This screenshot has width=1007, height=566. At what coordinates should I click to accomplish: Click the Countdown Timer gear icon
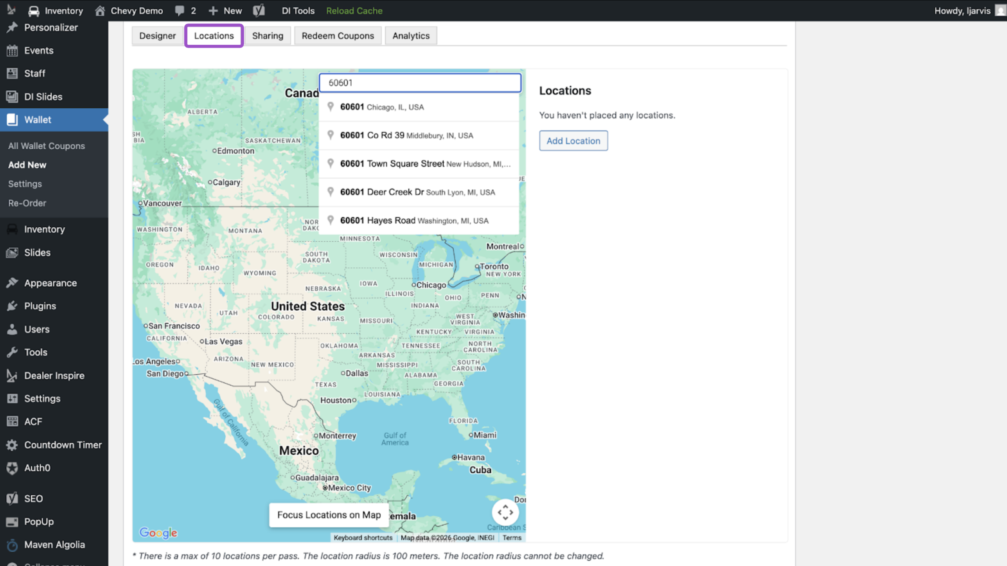(x=12, y=445)
